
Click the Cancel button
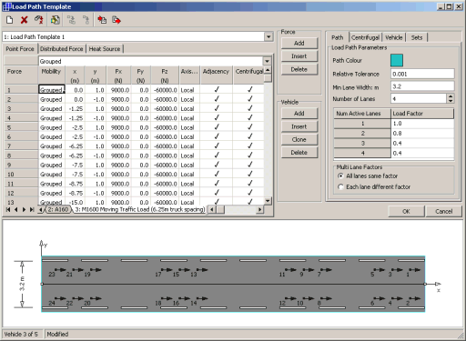(443, 211)
